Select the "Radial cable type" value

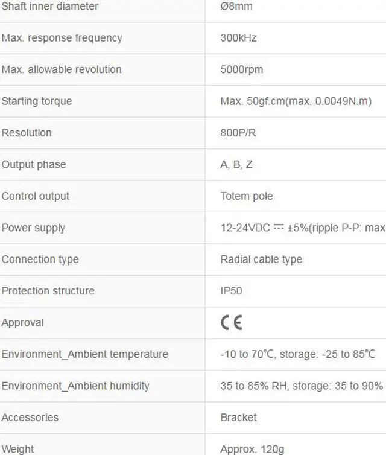click(x=261, y=259)
